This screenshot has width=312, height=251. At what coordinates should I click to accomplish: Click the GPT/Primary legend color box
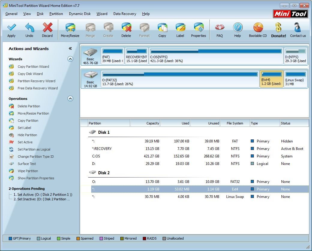click(x=10, y=238)
